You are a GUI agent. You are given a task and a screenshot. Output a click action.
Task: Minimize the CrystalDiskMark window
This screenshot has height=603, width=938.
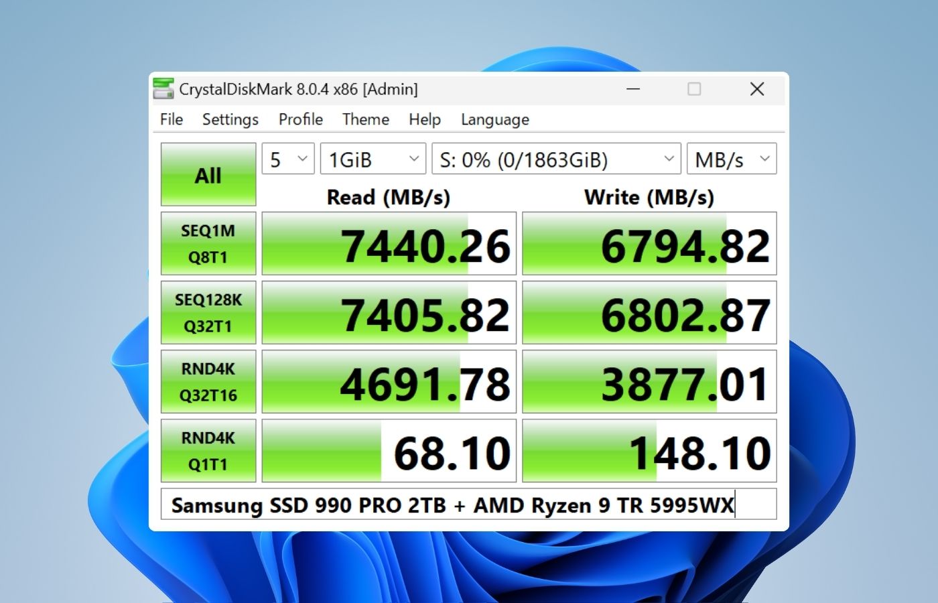click(x=633, y=88)
